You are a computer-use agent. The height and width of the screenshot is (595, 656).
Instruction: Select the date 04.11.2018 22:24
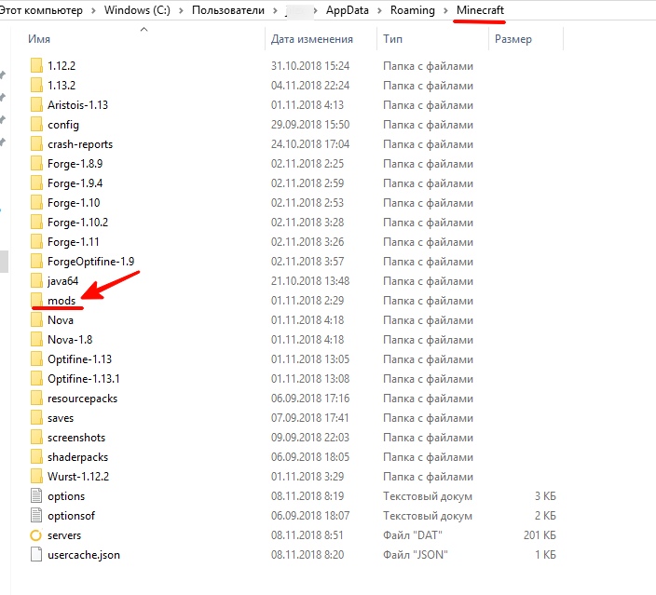pyautogui.click(x=310, y=86)
